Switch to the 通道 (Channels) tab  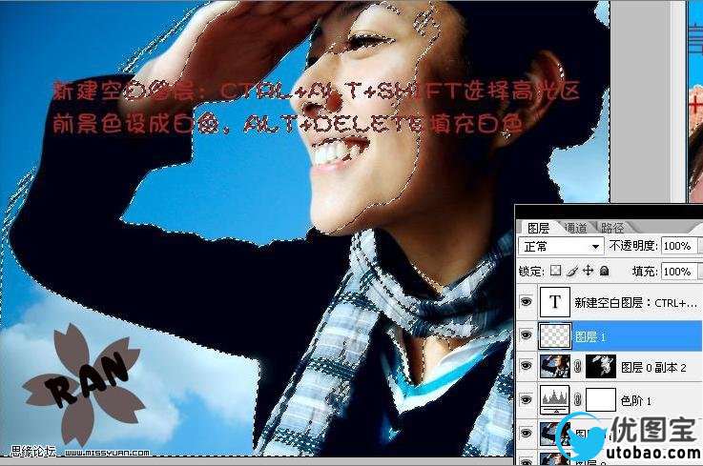(576, 228)
